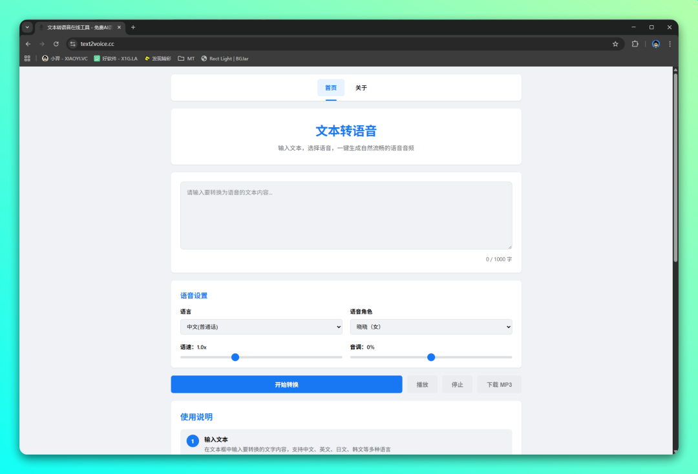This screenshot has width=698, height=474.
Task: Click the 音调 pitch slider handle
Action: click(x=431, y=357)
